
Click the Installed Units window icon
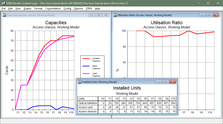click(x=80, y=82)
